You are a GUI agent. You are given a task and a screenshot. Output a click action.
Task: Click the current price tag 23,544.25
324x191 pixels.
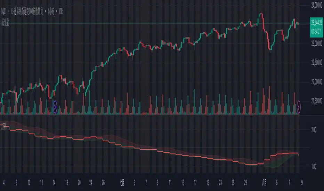tap(316, 24)
